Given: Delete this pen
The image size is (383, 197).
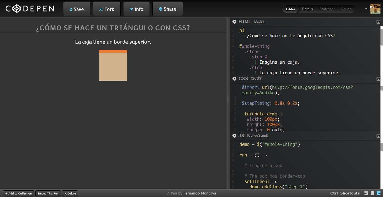Looking at the screenshot, I should point(70,193).
